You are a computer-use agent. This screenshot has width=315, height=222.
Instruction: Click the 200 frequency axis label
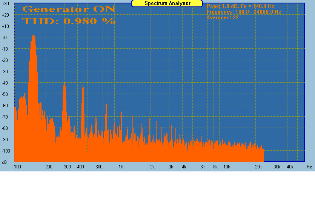coord(49,167)
